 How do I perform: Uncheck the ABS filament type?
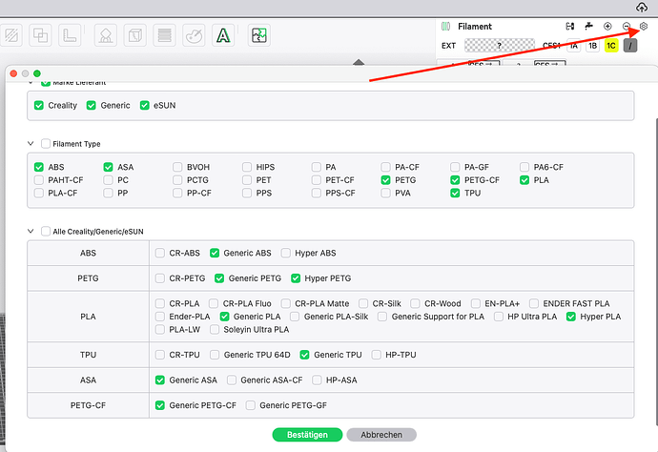click(39, 167)
